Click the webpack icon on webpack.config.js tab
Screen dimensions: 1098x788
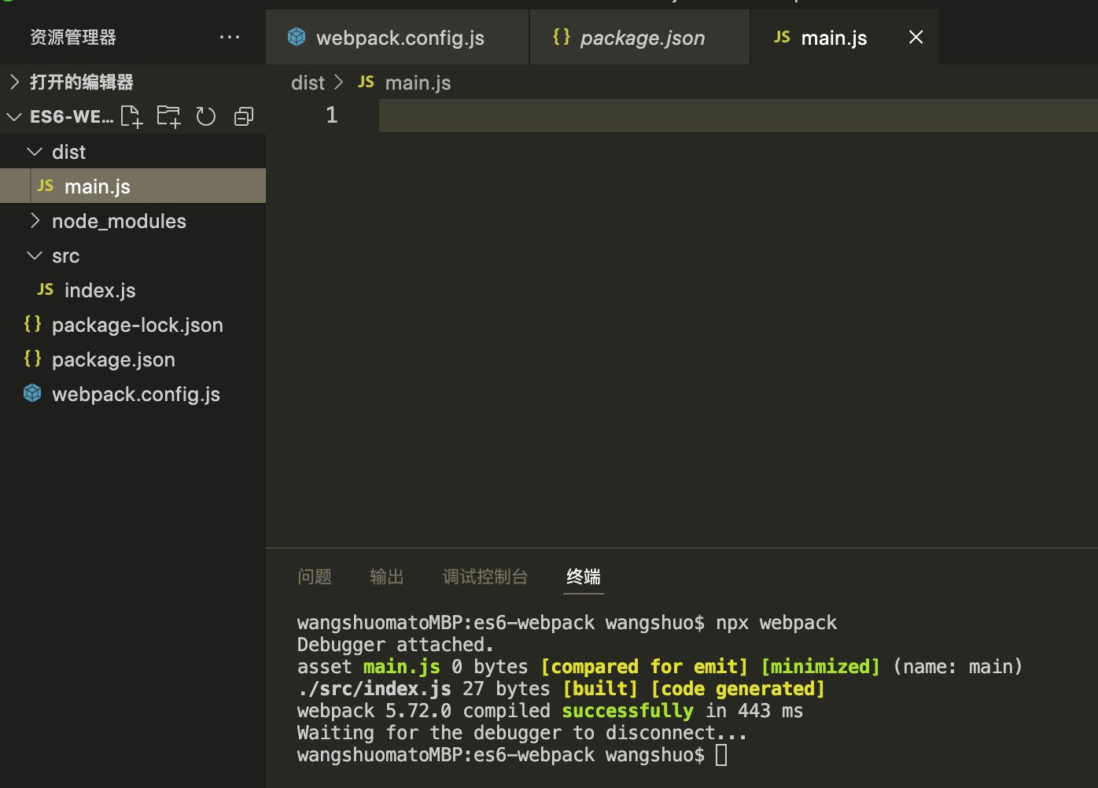click(297, 36)
